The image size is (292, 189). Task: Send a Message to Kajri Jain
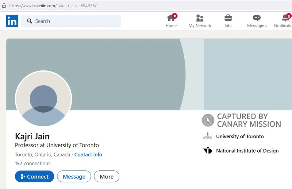(74, 176)
